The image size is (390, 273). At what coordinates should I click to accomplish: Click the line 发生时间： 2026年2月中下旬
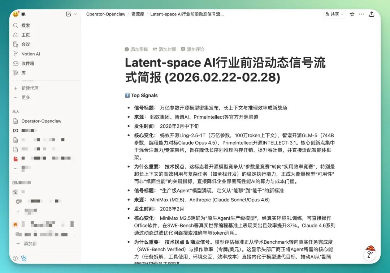pos(166,126)
